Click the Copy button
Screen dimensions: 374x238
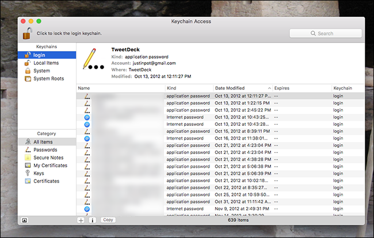click(108, 220)
